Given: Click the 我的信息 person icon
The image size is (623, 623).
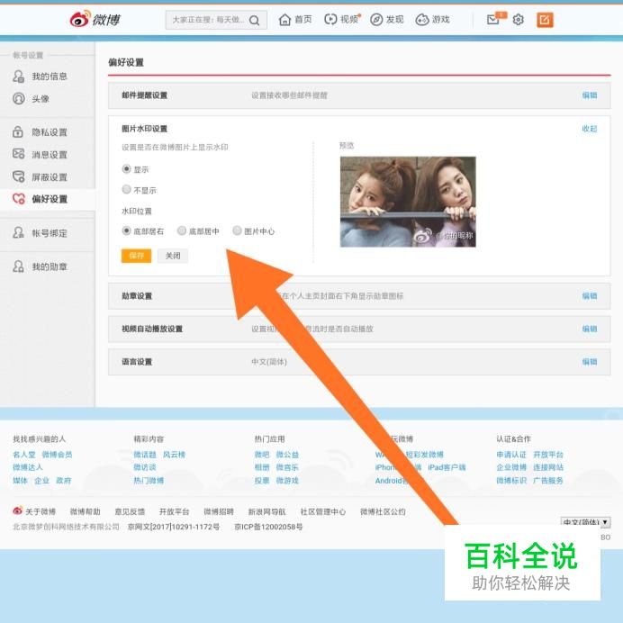Looking at the screenshot, I should click(18, 76).
